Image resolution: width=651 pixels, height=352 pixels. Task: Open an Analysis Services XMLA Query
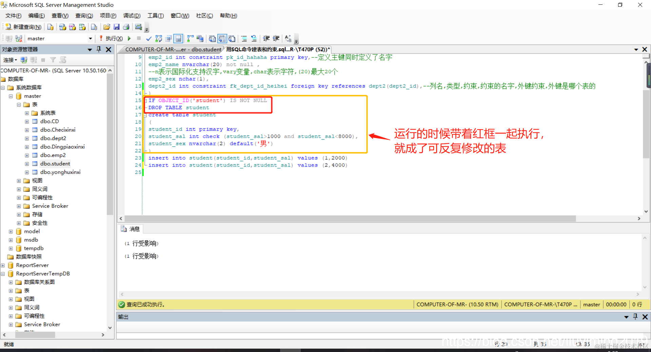[82, 27]
